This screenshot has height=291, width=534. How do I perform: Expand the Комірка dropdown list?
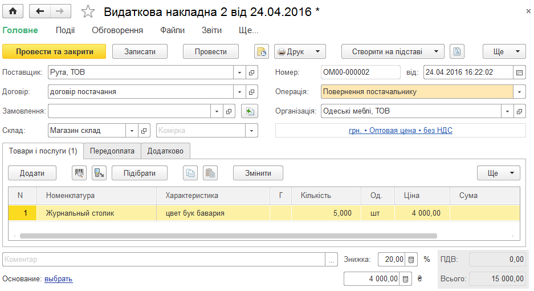(252, 131)
